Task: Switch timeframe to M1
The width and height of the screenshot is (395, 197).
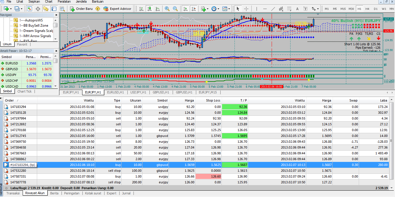Action: [327, 9]
